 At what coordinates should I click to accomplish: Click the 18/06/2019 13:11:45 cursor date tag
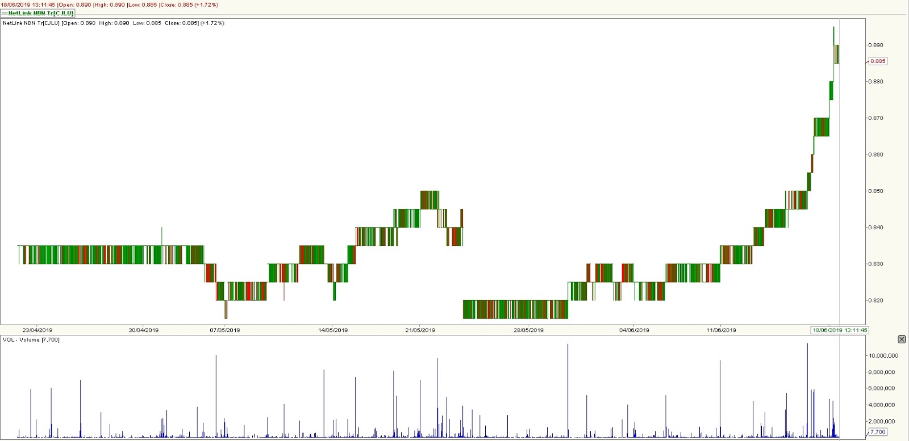click(x=839, y=330)
